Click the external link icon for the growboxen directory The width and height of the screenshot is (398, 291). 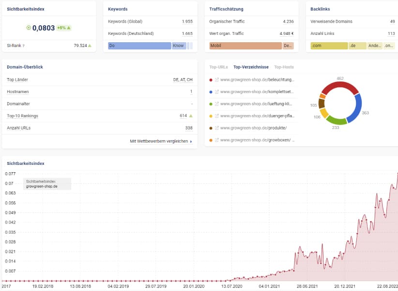pos(217,140)
